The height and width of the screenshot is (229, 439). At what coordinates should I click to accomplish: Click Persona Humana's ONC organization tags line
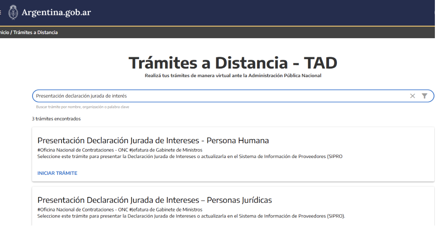[120, 150]
